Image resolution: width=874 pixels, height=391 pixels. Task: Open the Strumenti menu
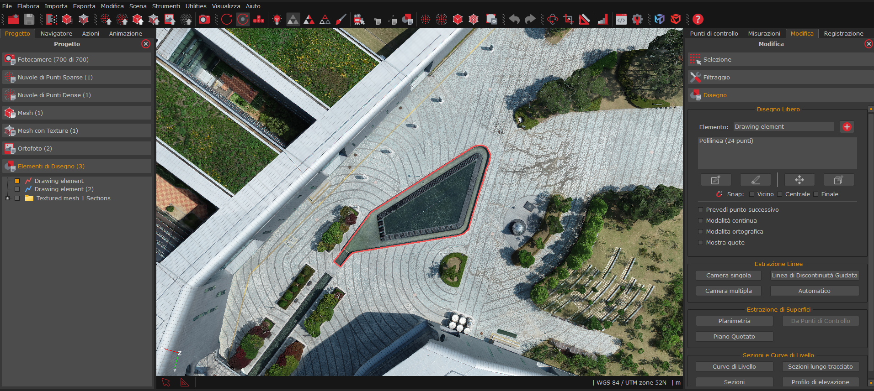click(x=166, y=6)
